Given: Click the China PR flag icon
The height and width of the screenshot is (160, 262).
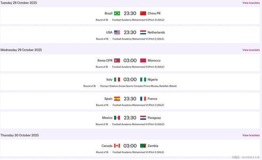Looking at the screenshot, I should tap(143, 13).
